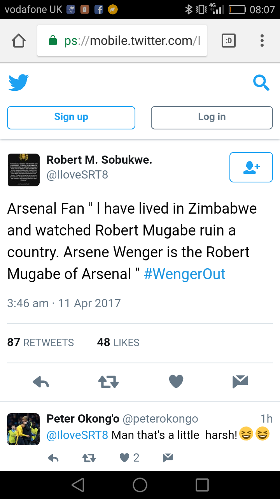Open the #WengerOut hashtag link
The width and height of the screenshot is (280, 499).
184,274
